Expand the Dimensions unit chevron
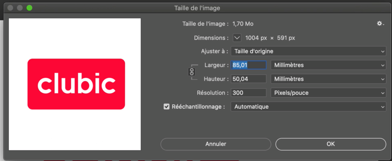 coord(237,38)
